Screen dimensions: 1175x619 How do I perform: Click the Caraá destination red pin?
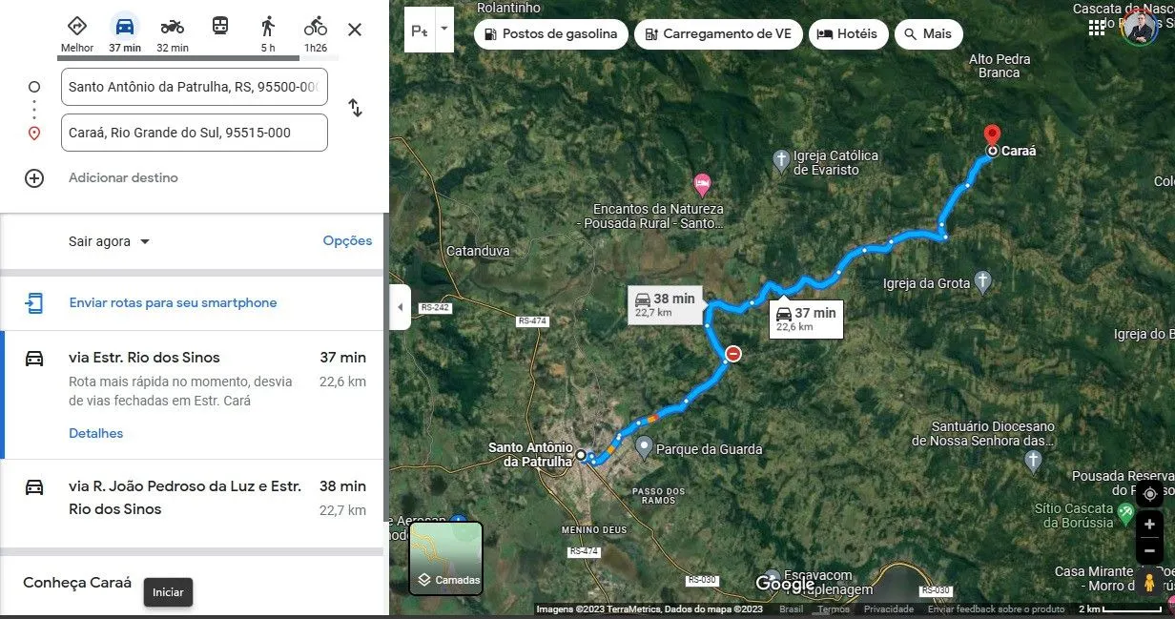pyautogui.click(x=992, y=137)
